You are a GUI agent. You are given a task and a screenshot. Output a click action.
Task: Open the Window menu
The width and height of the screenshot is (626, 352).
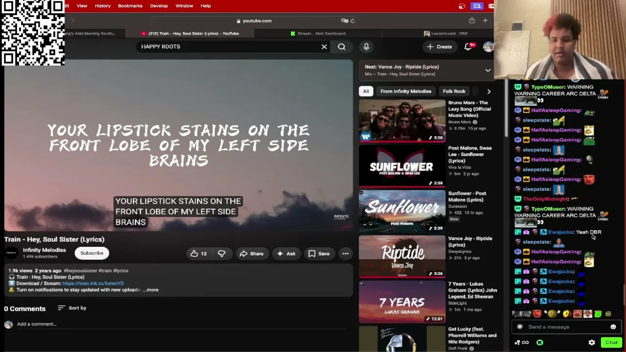[184, 6]
